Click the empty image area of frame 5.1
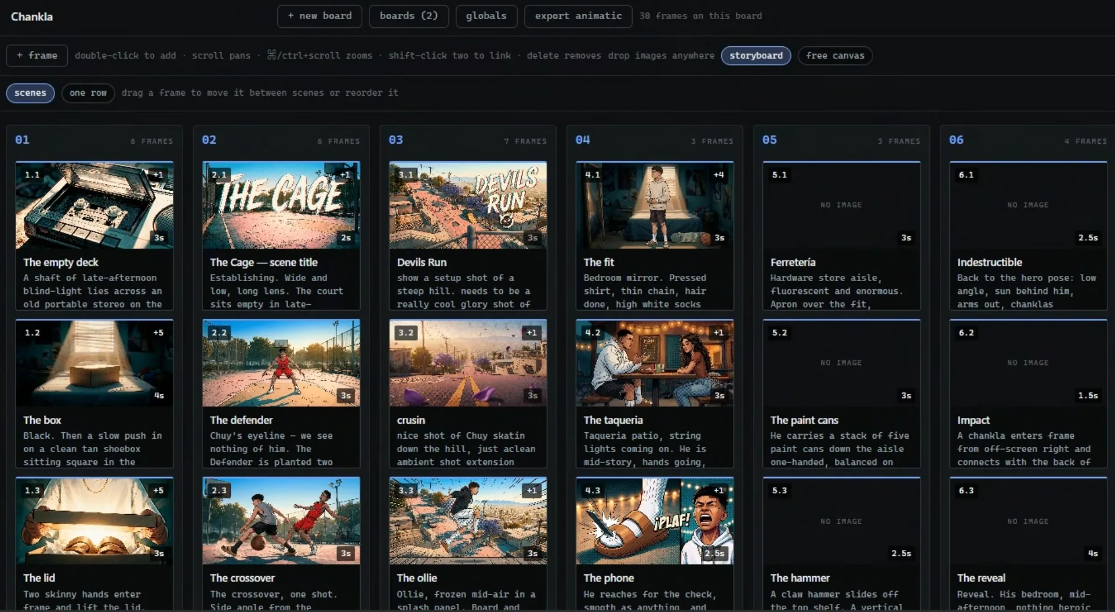Viewport: 1115px width, 612px height. pos(841,206)
